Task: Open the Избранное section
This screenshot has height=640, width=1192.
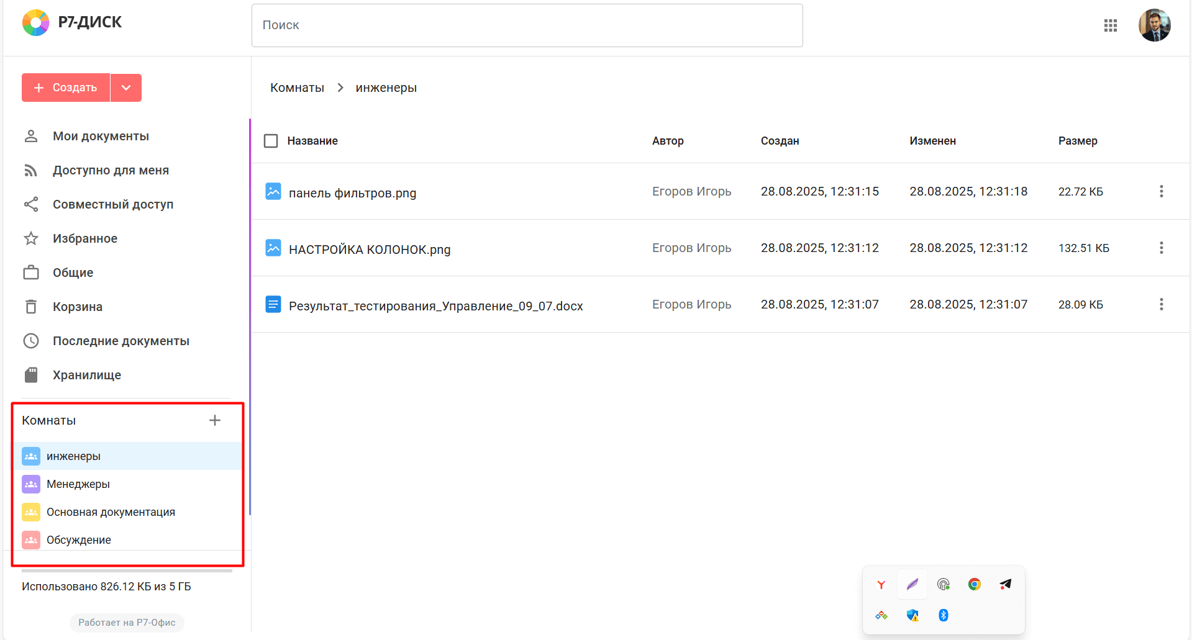Action: tap(84, 238)
